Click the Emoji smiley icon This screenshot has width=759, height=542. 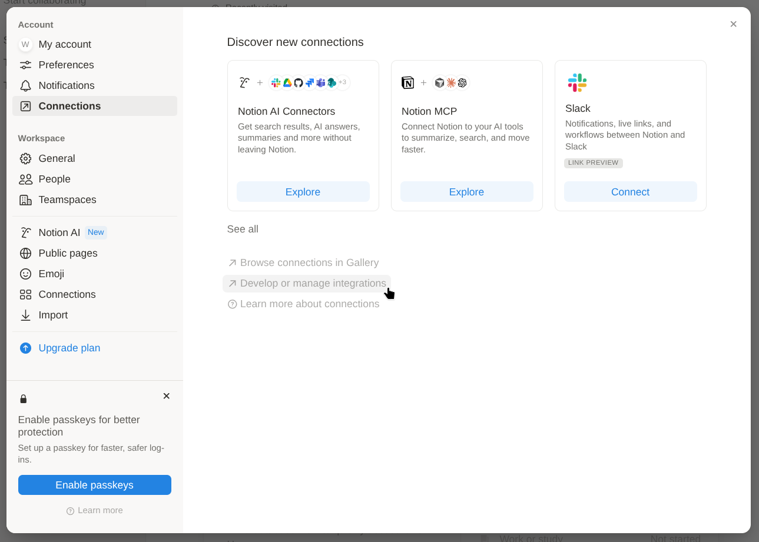pyautogui.click(x=25, y=274)
